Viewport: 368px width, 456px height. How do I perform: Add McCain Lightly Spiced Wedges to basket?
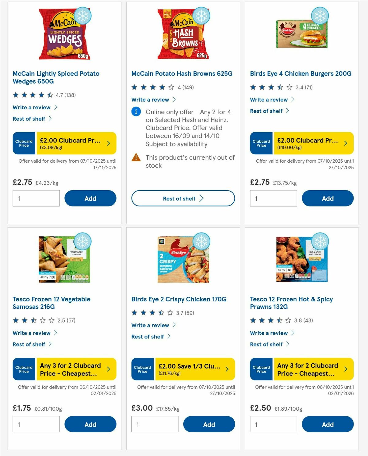[x=90, y=198]
